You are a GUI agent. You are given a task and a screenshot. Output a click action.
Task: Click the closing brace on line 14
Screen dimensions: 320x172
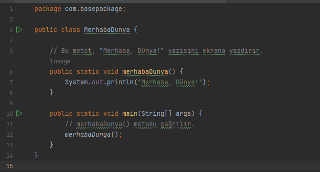[x=36, y=155]
